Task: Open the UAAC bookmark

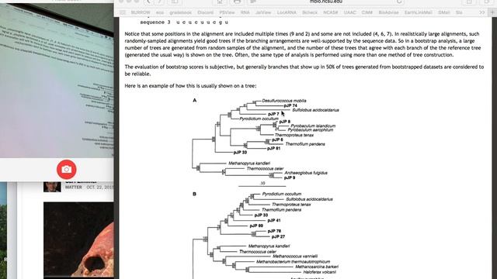Action: [349, 12]
